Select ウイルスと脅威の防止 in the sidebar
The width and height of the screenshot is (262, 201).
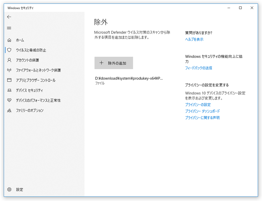[x=31, y=50]
